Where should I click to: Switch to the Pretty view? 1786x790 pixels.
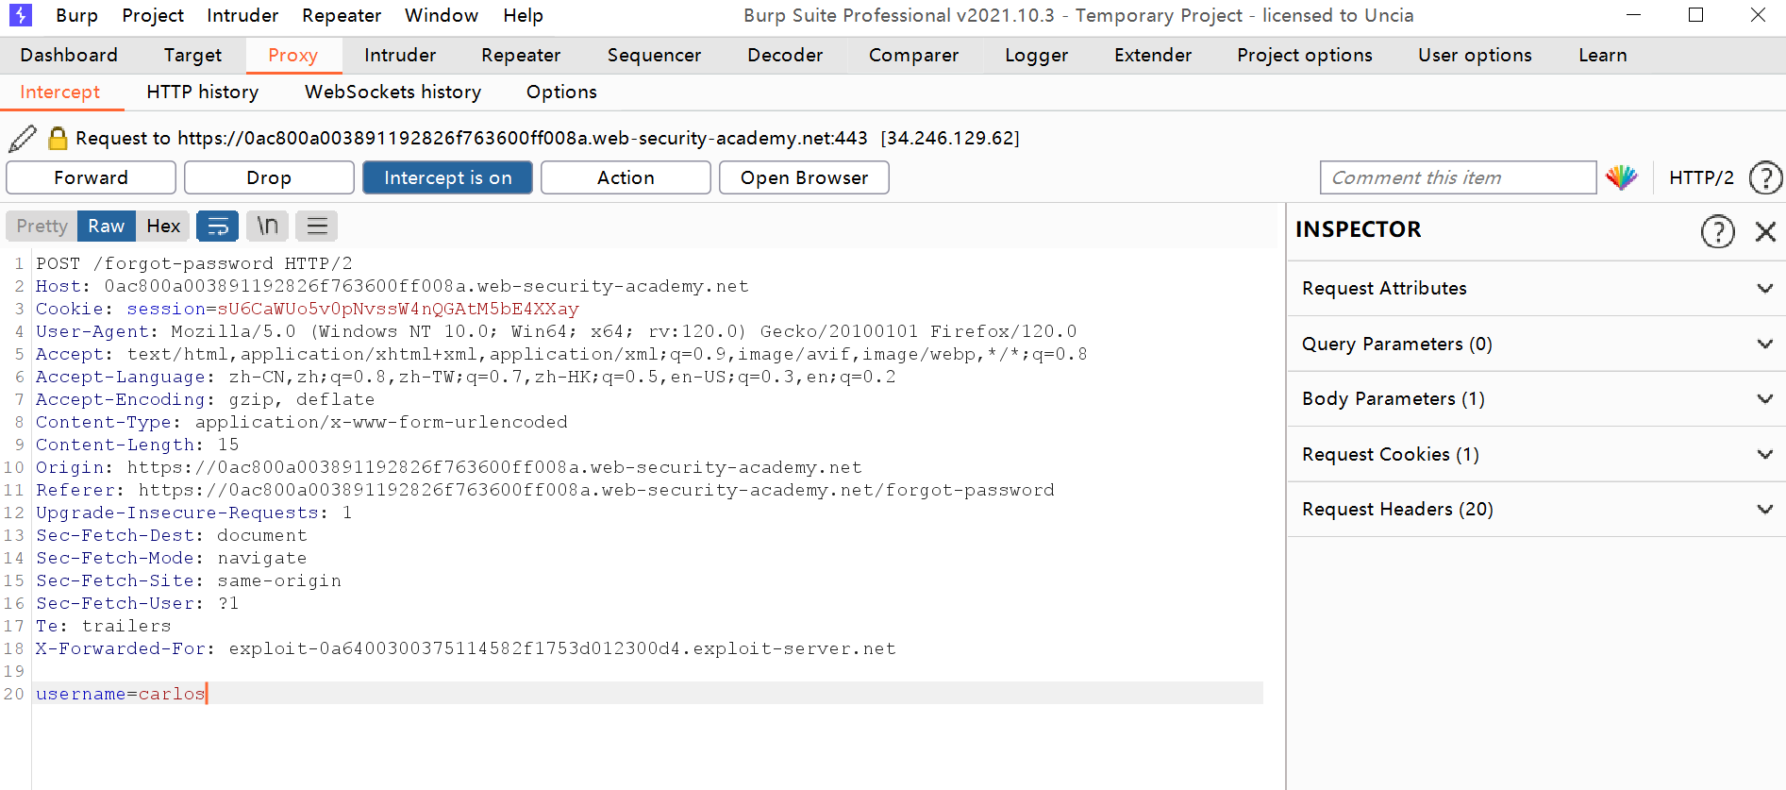[42, 227]
